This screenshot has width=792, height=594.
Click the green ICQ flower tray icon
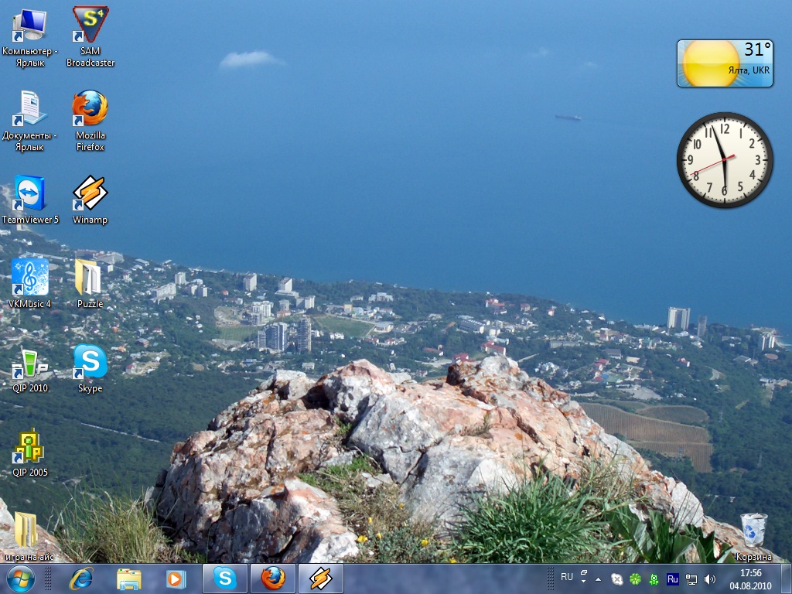point(635,579)
